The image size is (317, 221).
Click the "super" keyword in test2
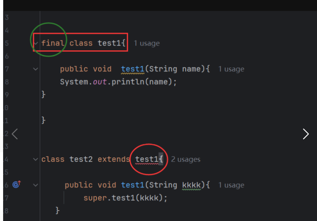click(95, 198)
